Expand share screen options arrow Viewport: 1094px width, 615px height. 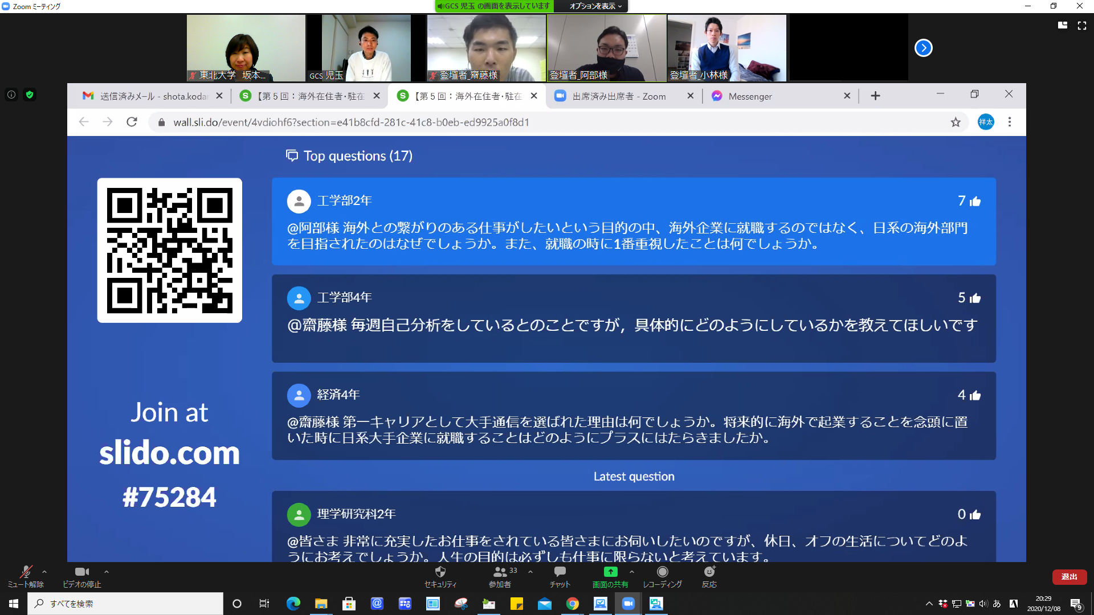pos(632,572)
